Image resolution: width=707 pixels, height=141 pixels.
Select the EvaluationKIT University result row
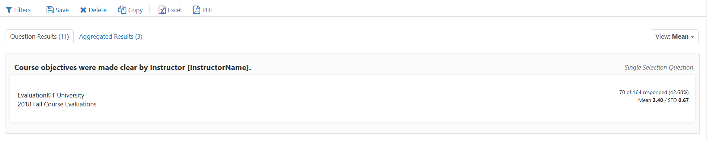(352, 99)
